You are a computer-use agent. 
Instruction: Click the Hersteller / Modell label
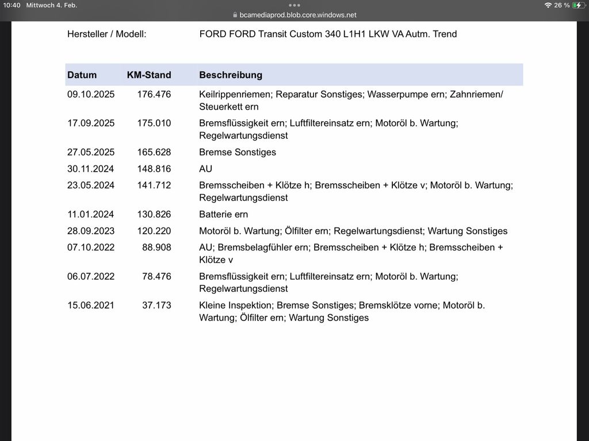(x=107, y=34)
